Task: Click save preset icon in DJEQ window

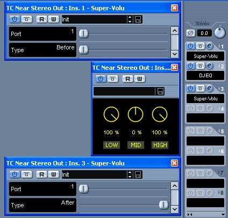Action: point(160,91)
